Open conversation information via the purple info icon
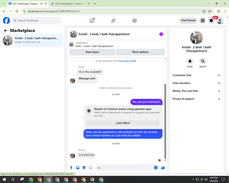Screen dimensions: 229x183 [161, 34]
